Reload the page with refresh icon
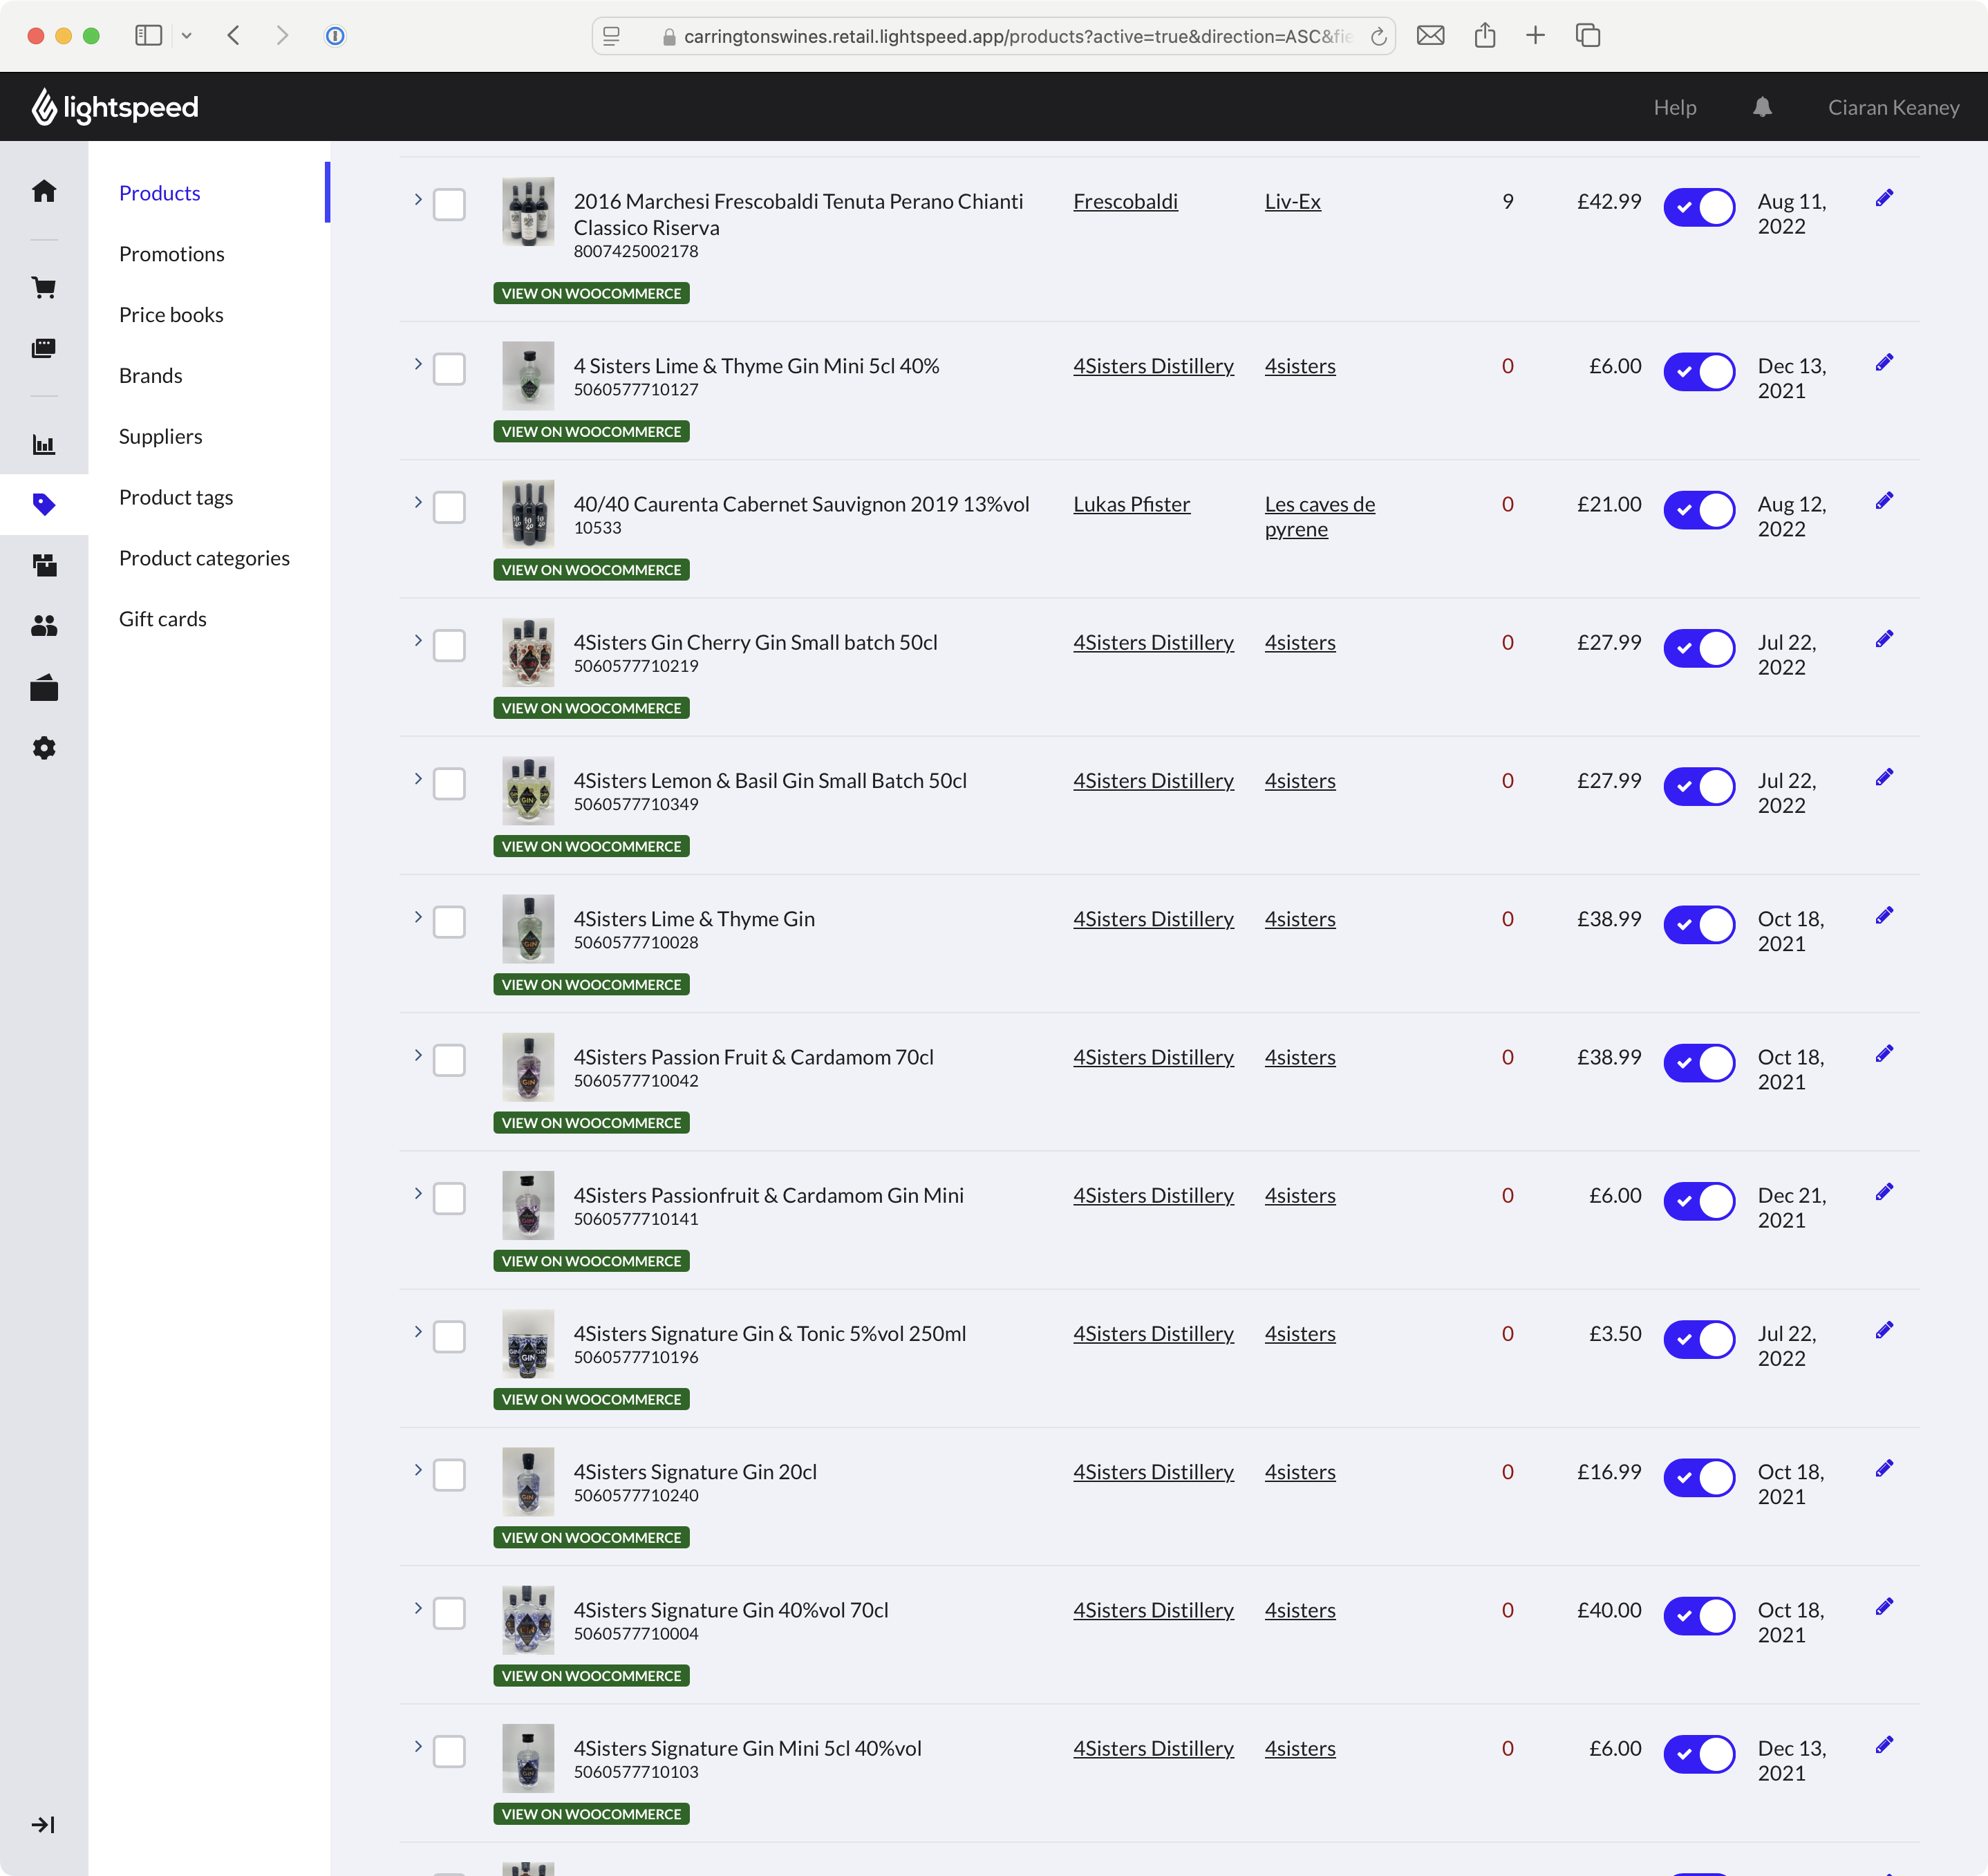1988x1876 pixels. (x=1378, y=37)
